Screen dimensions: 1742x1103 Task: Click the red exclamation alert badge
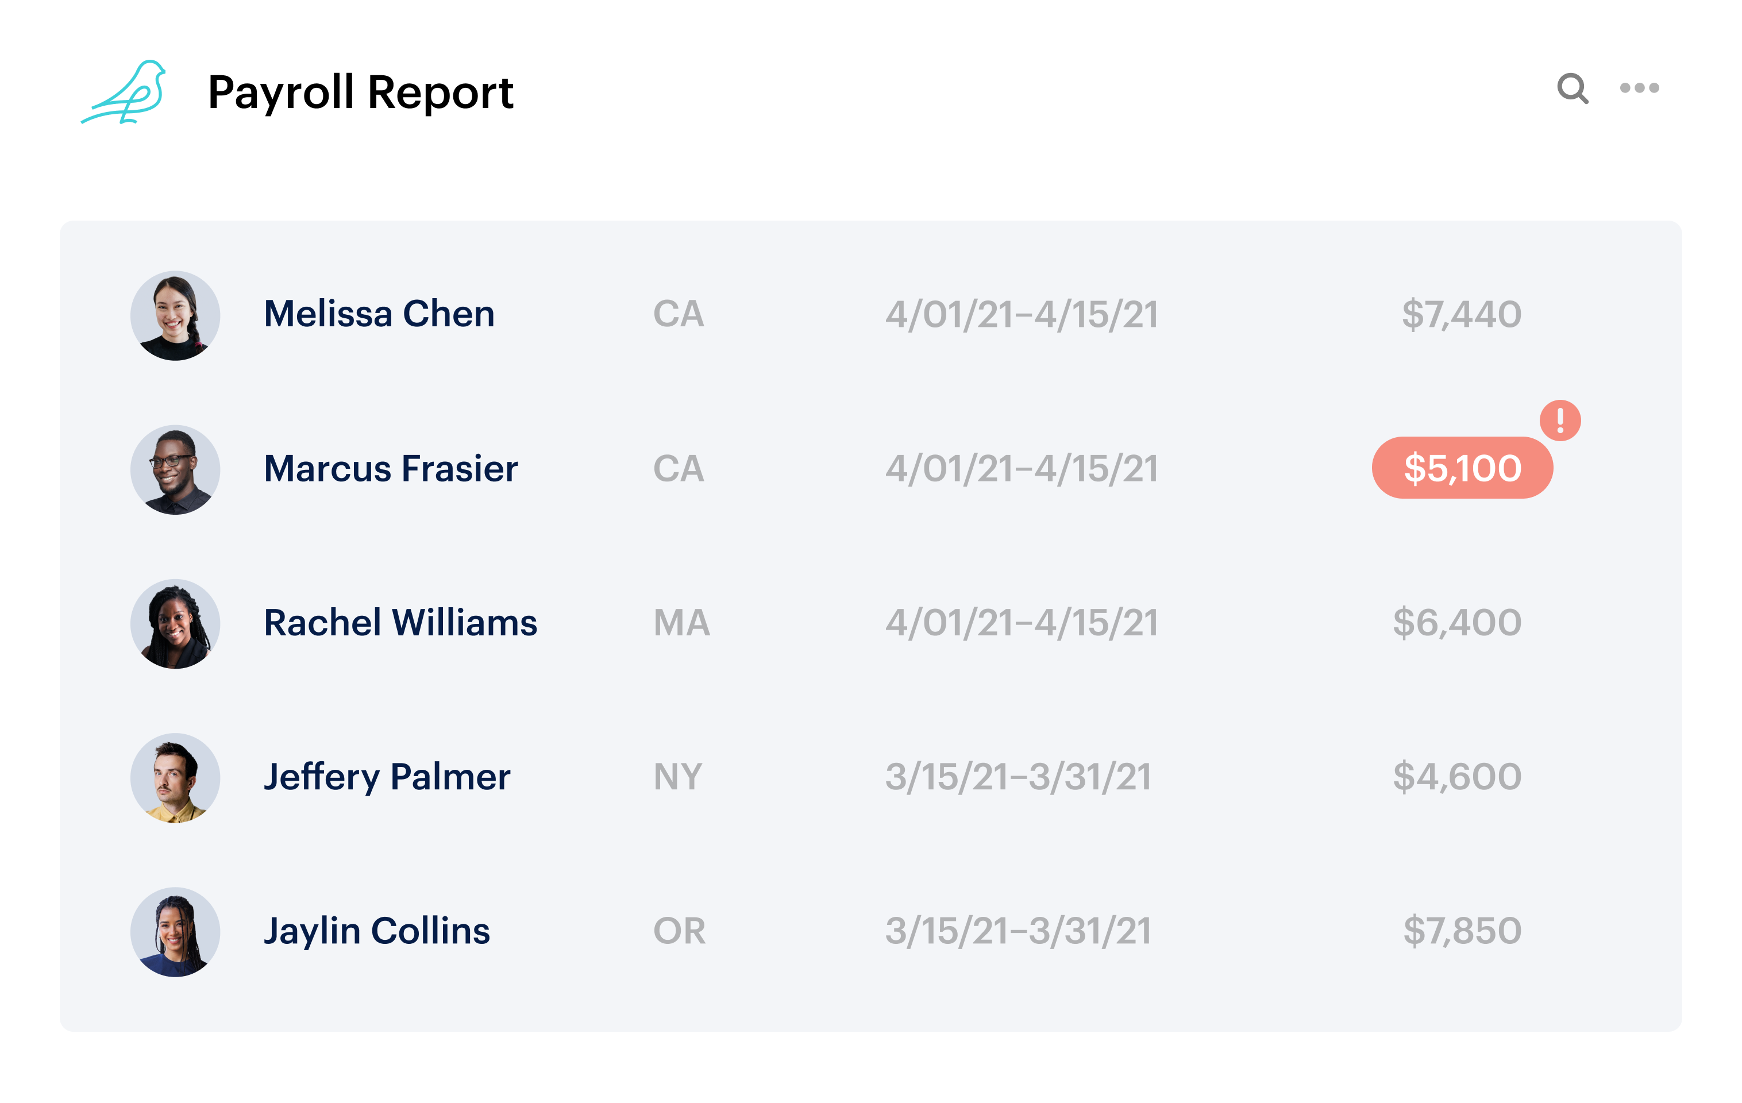coord(1560,420)
